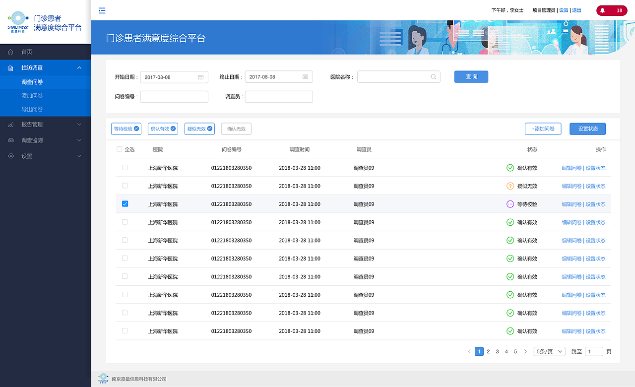Click the +添加问卷 button
The height and width of the screenshot is (387, 635).
543,129
